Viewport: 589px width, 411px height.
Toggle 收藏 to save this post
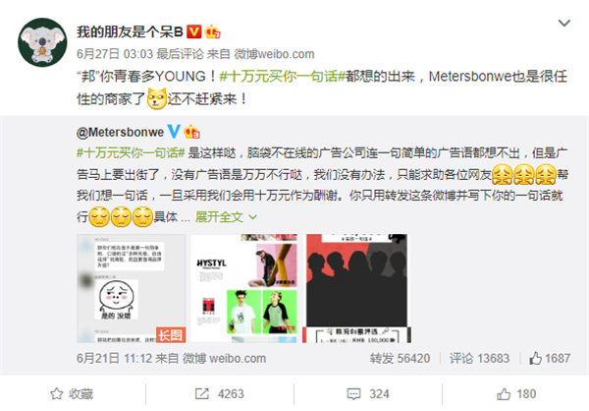(72, 393)
